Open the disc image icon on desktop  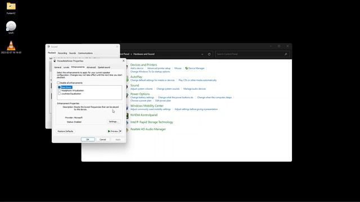click(11, 26)
